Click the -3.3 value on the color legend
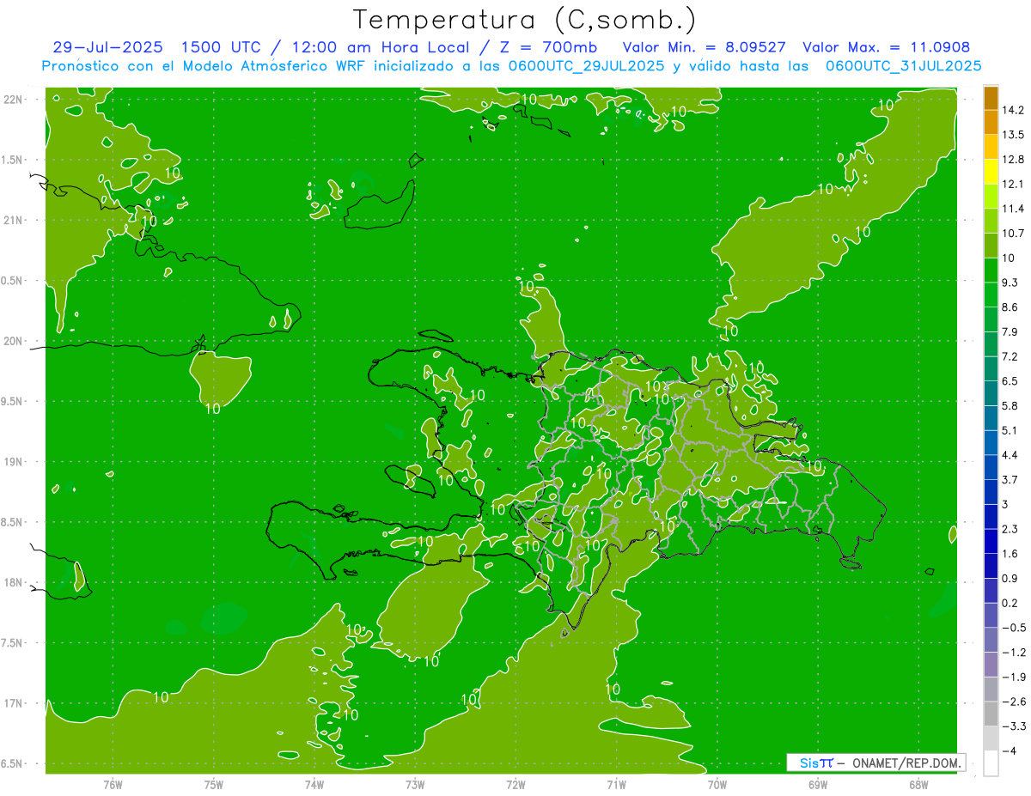The image size is (1031, 796). pos(1014,726)
